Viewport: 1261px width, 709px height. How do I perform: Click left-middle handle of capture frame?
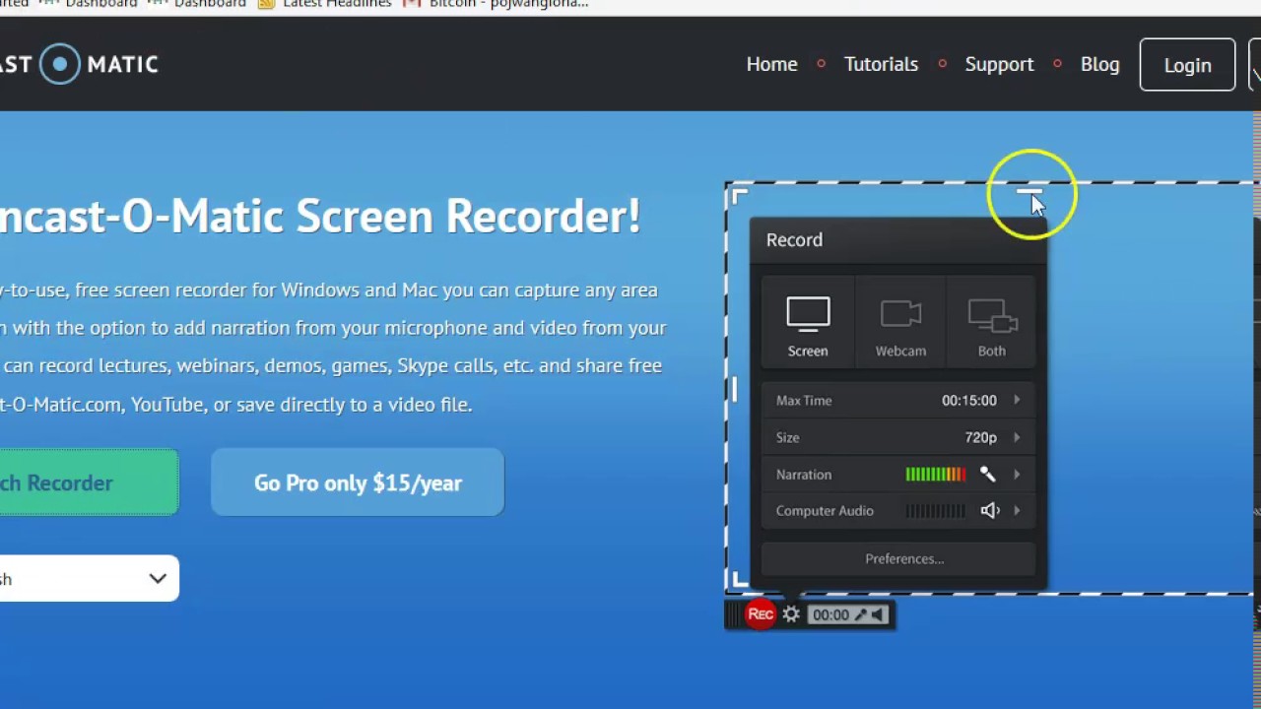734,389
